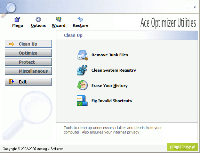
Task: Click the Menu toolbar icon
Action: click(x=17, y=19)
